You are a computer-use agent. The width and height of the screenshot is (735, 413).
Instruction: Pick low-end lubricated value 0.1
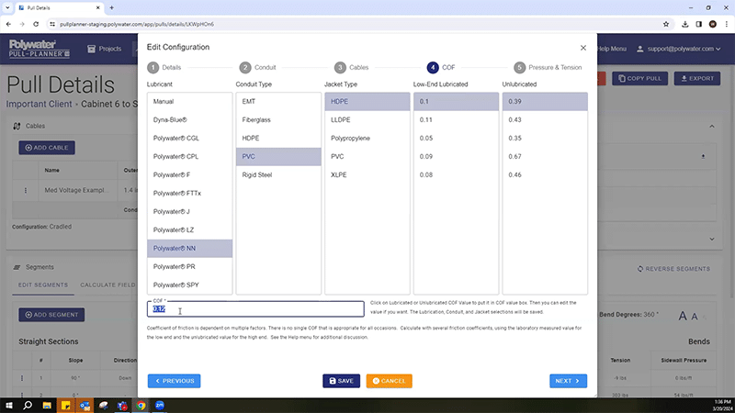pos(456,102)
